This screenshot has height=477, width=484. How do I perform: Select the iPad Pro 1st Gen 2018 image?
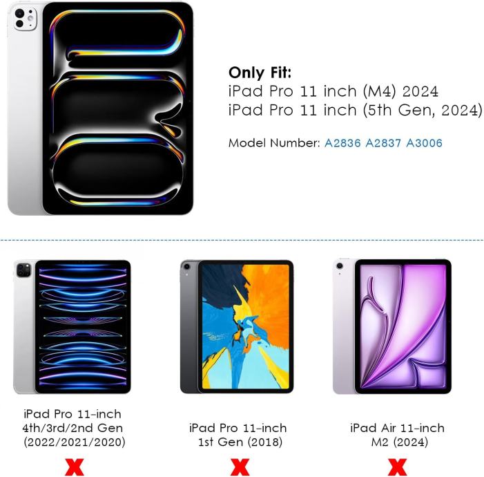pos(237,326)
